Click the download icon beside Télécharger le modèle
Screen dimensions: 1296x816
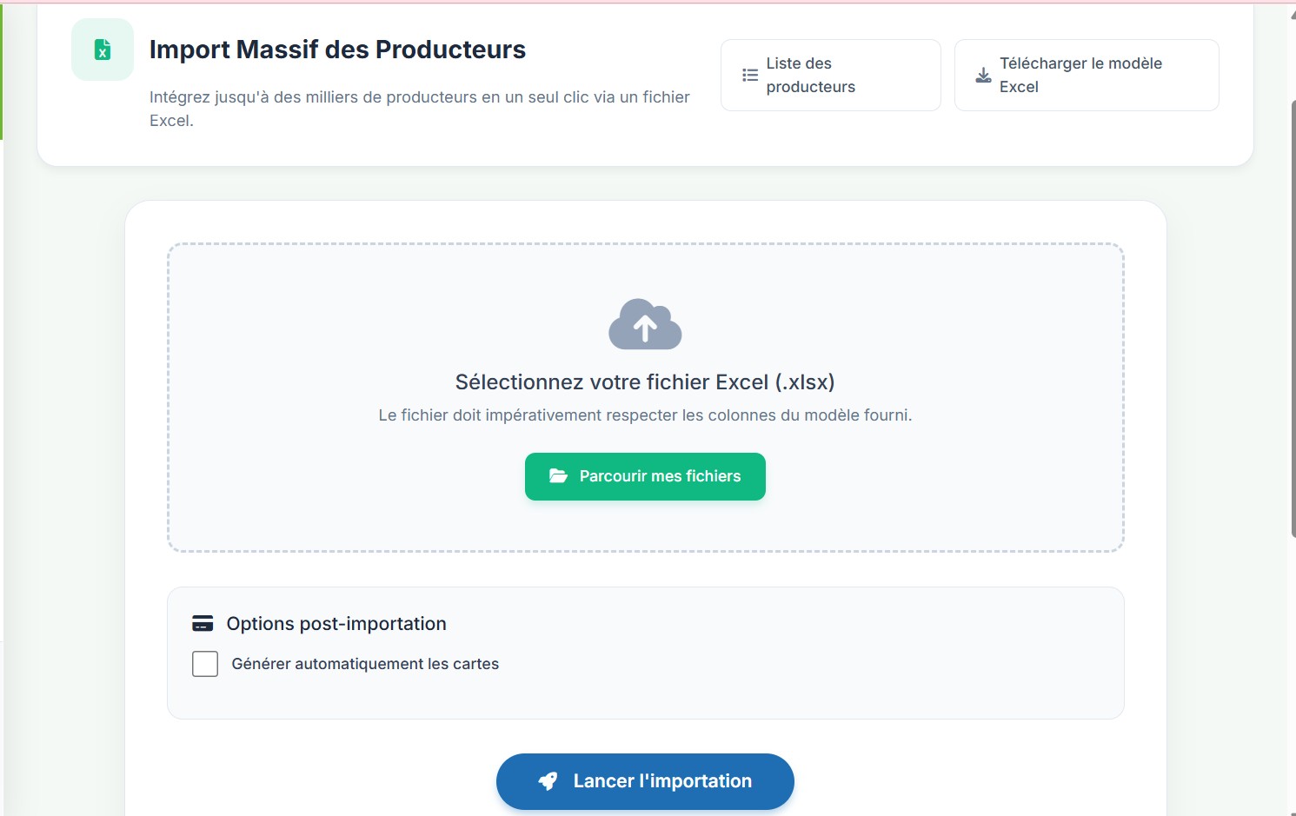pos(983,76)
